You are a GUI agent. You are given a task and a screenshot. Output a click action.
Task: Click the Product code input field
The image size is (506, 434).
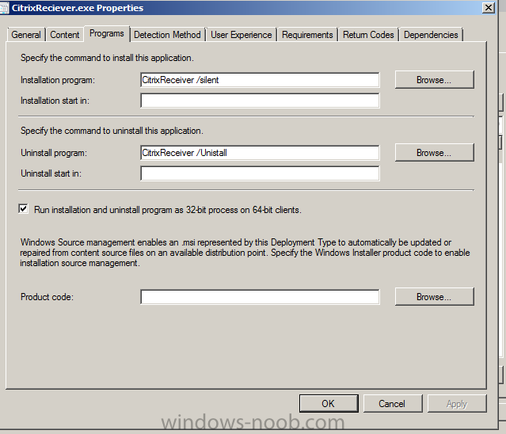point(260,297)
